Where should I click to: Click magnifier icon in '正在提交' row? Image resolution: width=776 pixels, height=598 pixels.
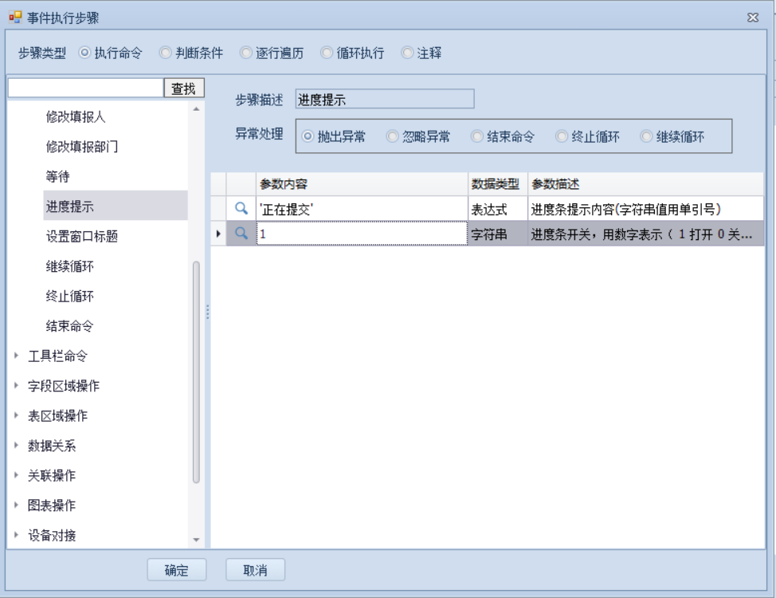tap(241, 209)
